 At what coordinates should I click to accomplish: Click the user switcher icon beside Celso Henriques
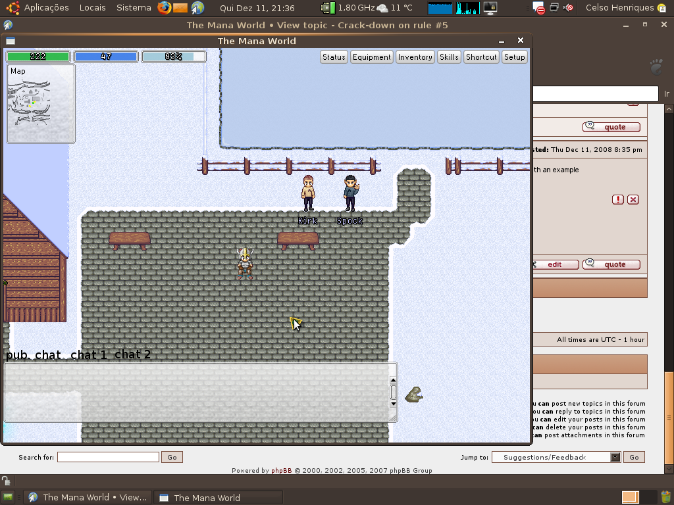click(662, 8)
